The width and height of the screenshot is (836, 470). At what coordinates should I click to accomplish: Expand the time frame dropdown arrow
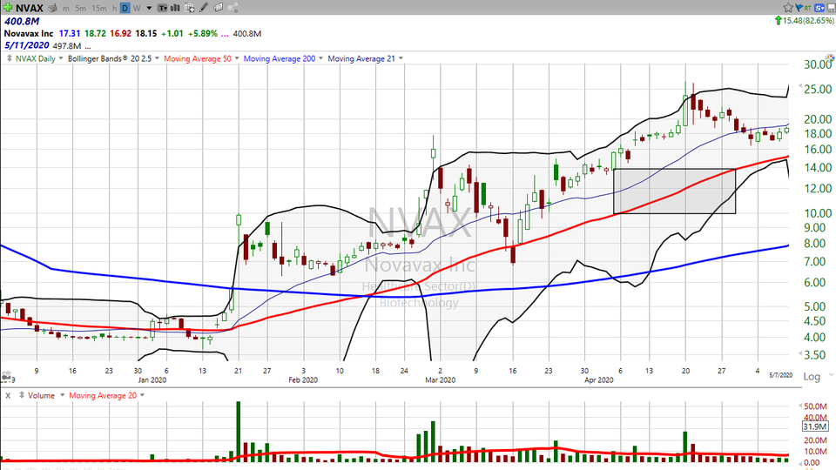(x=150, y=8)
